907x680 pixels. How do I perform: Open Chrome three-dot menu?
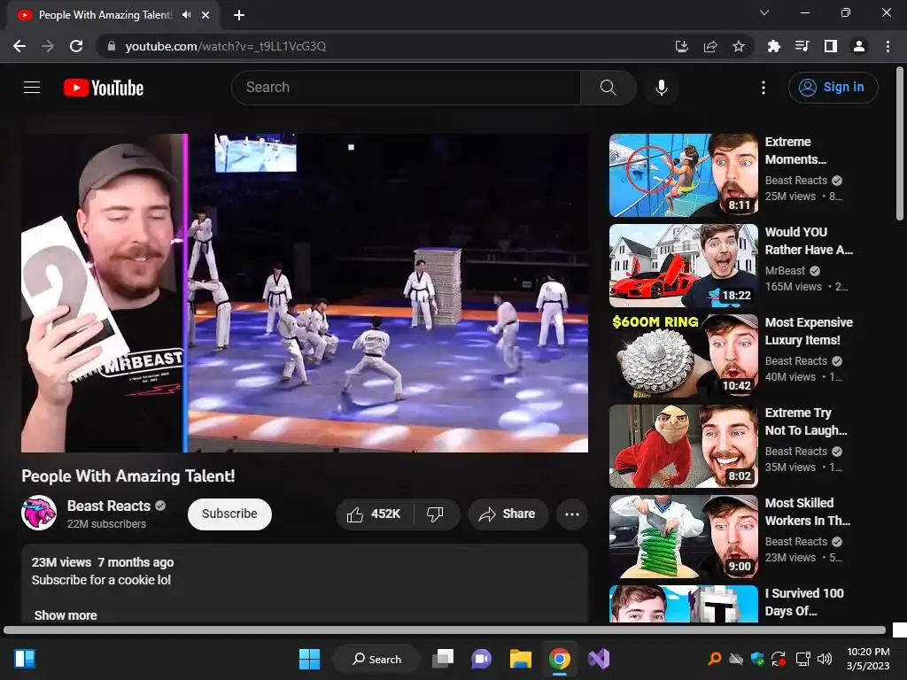[x=888, y=46]
